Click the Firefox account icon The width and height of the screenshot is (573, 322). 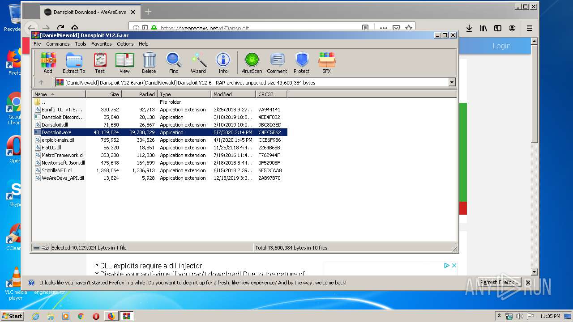(512, 28)
